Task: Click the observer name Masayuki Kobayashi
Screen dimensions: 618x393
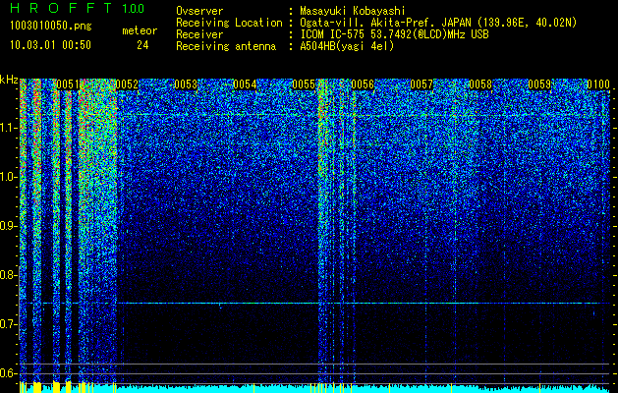Action: pyautogui.click(x=353, y=11)
